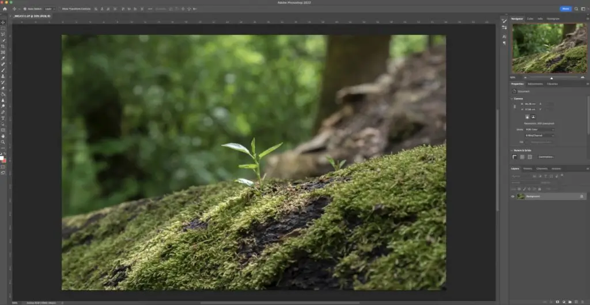Select the Zoom tool in the toolbar

point(3,142)
